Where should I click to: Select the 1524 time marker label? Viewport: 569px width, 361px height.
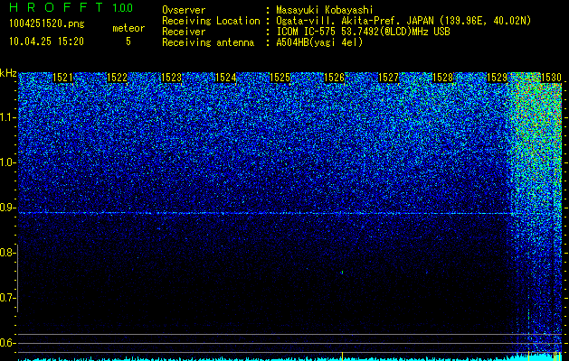[x=226, y=78]
